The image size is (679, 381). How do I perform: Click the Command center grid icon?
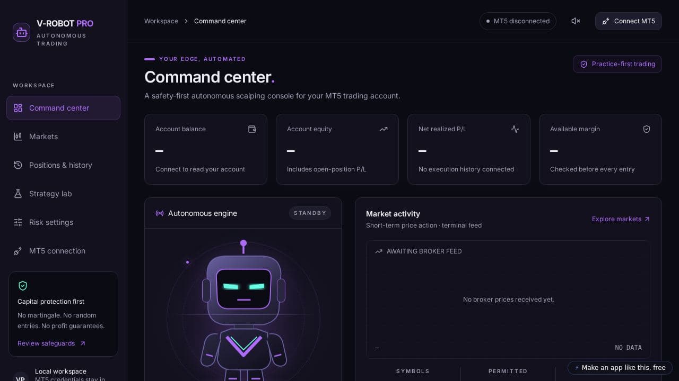pos(18,108)
